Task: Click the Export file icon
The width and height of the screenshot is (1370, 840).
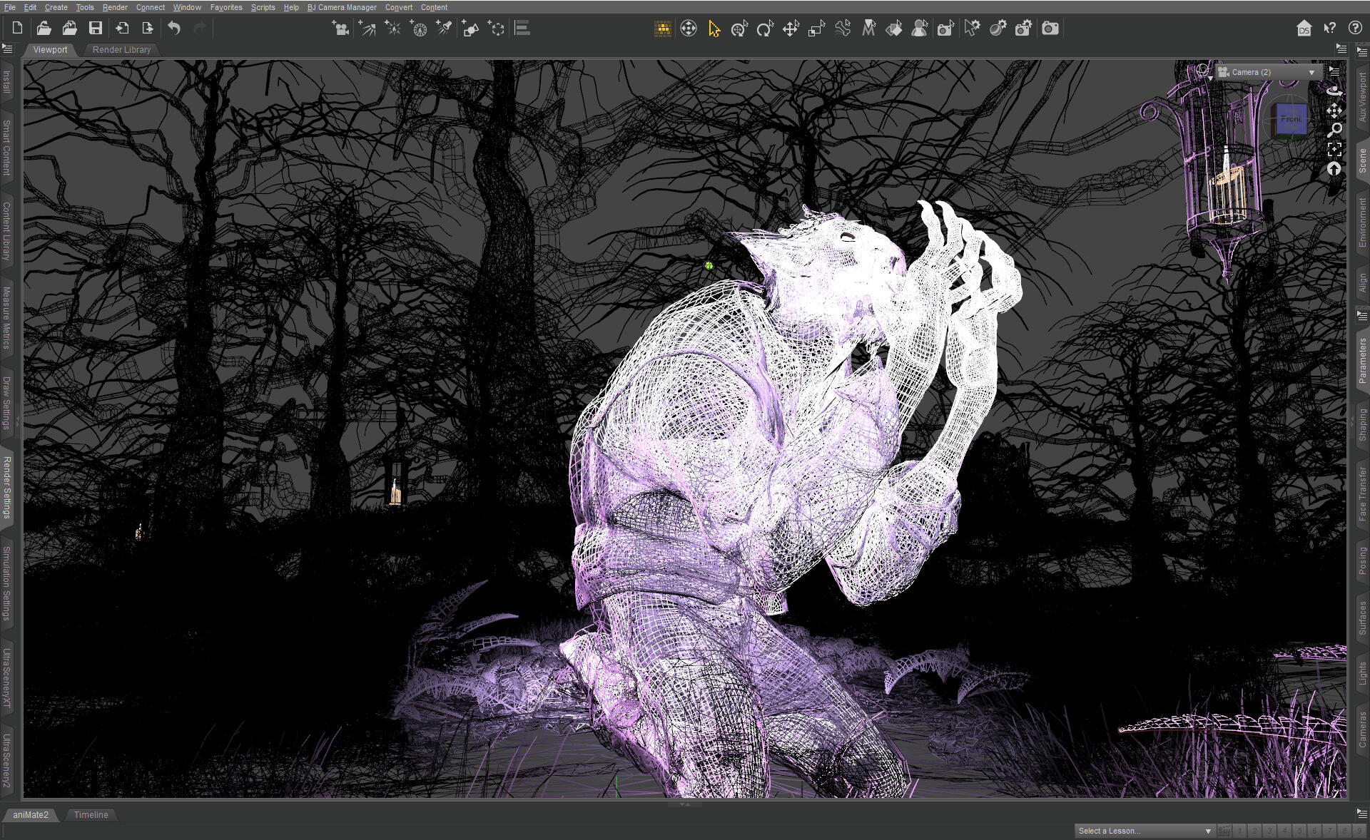Action: pyautogui.click(x=148, y=28)
